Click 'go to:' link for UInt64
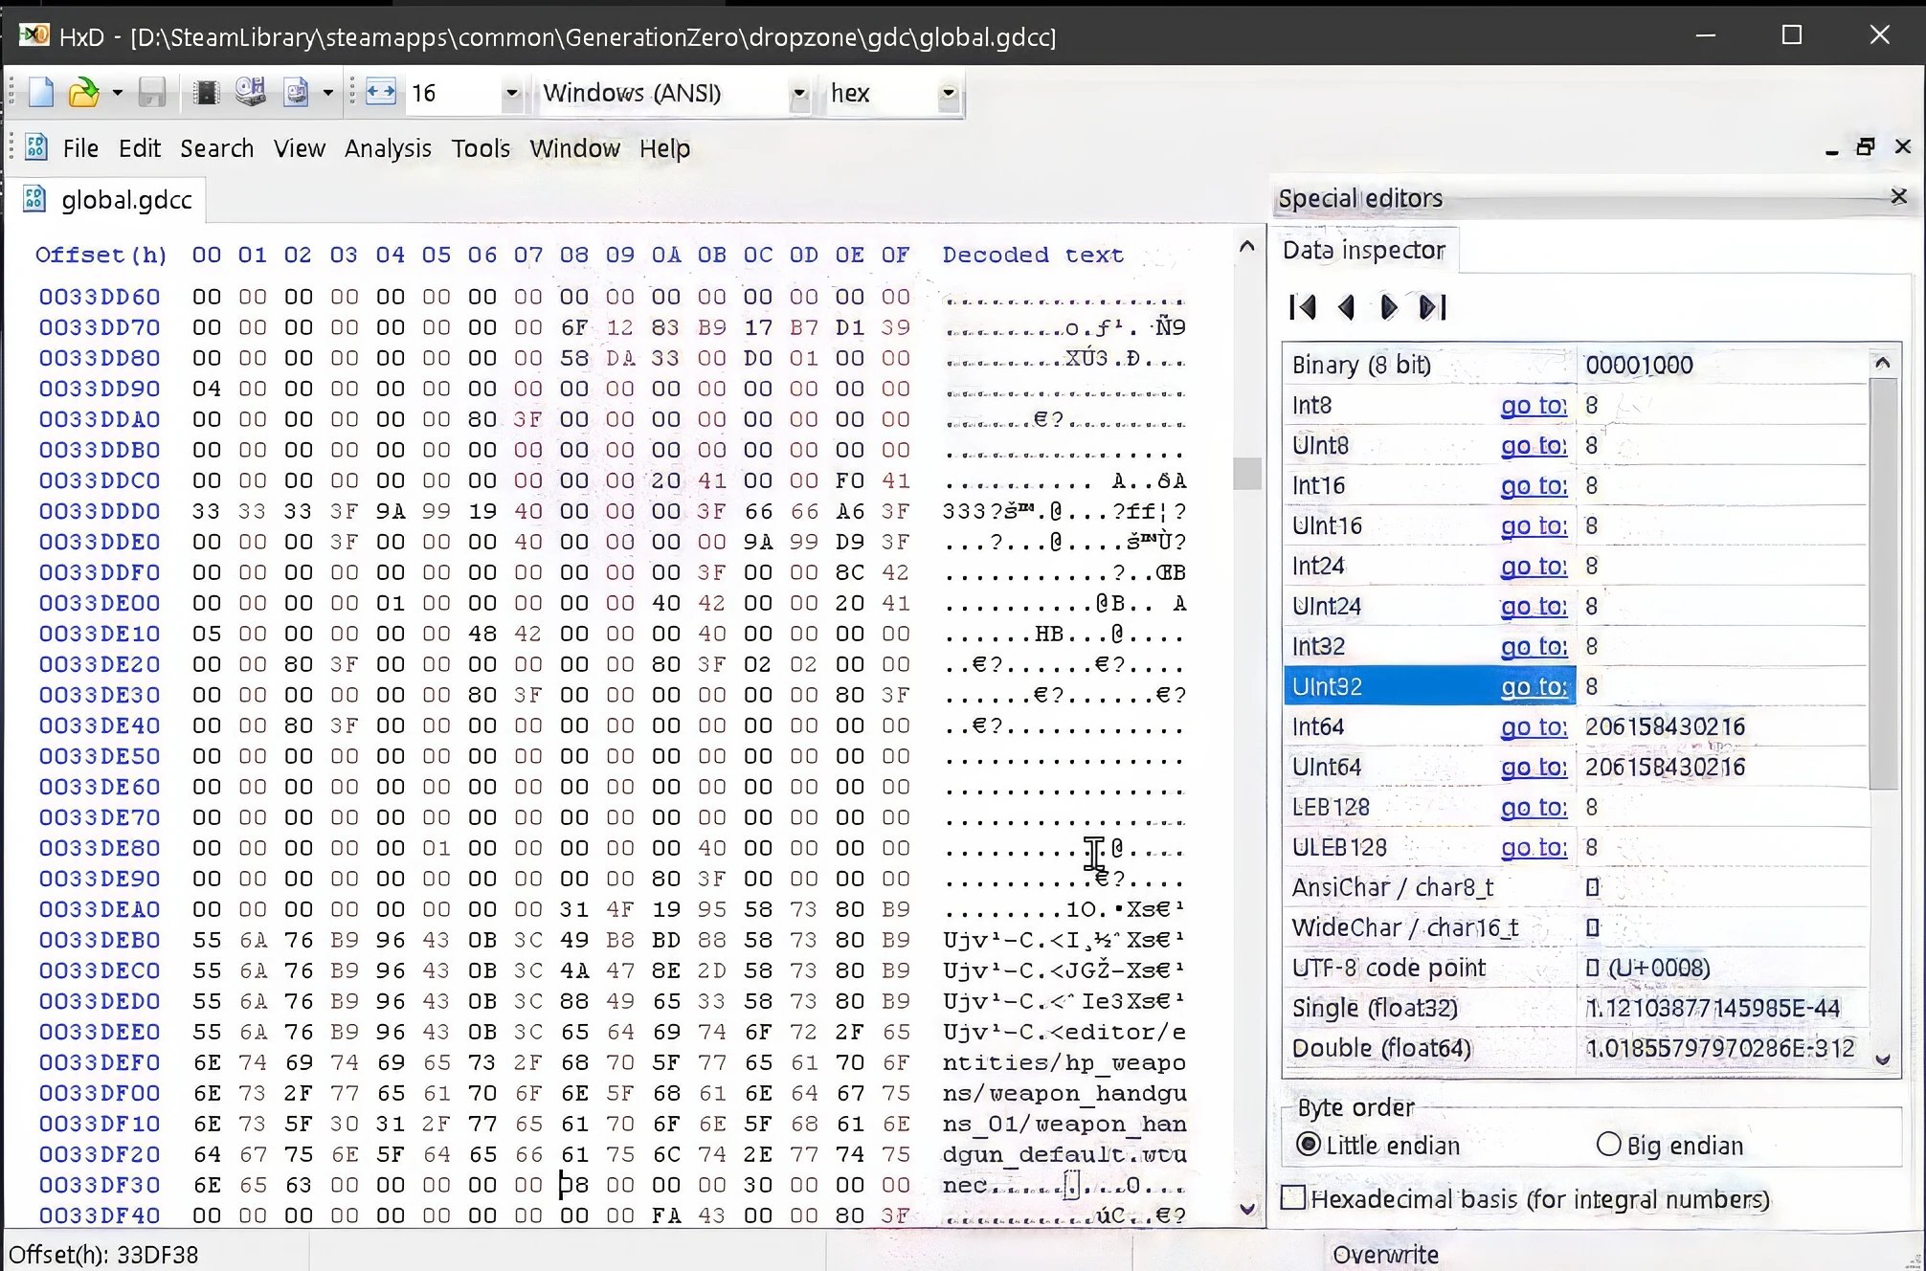Viewport: 1926px width, 1271px height. point(1534,768)
